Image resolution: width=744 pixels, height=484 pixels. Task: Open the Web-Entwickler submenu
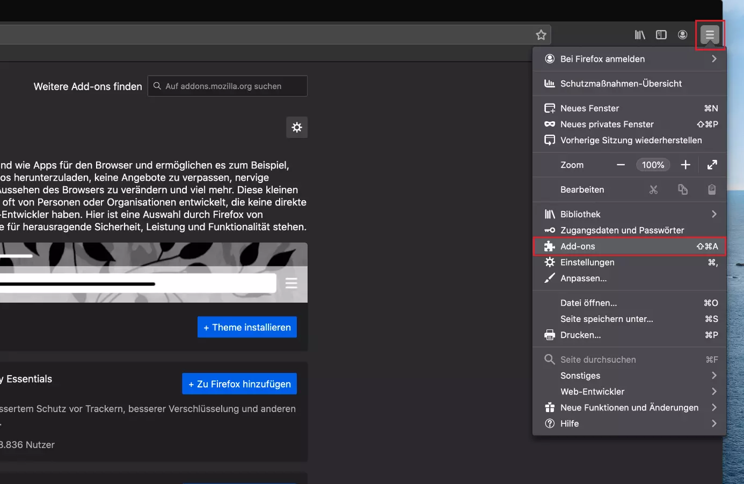[x=629, y=392]
